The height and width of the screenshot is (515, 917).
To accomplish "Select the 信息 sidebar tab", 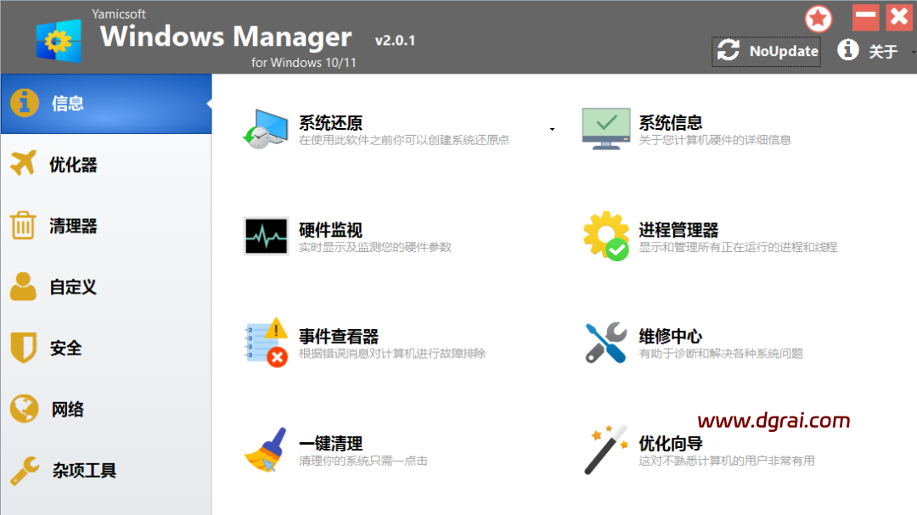I will 105,104.
